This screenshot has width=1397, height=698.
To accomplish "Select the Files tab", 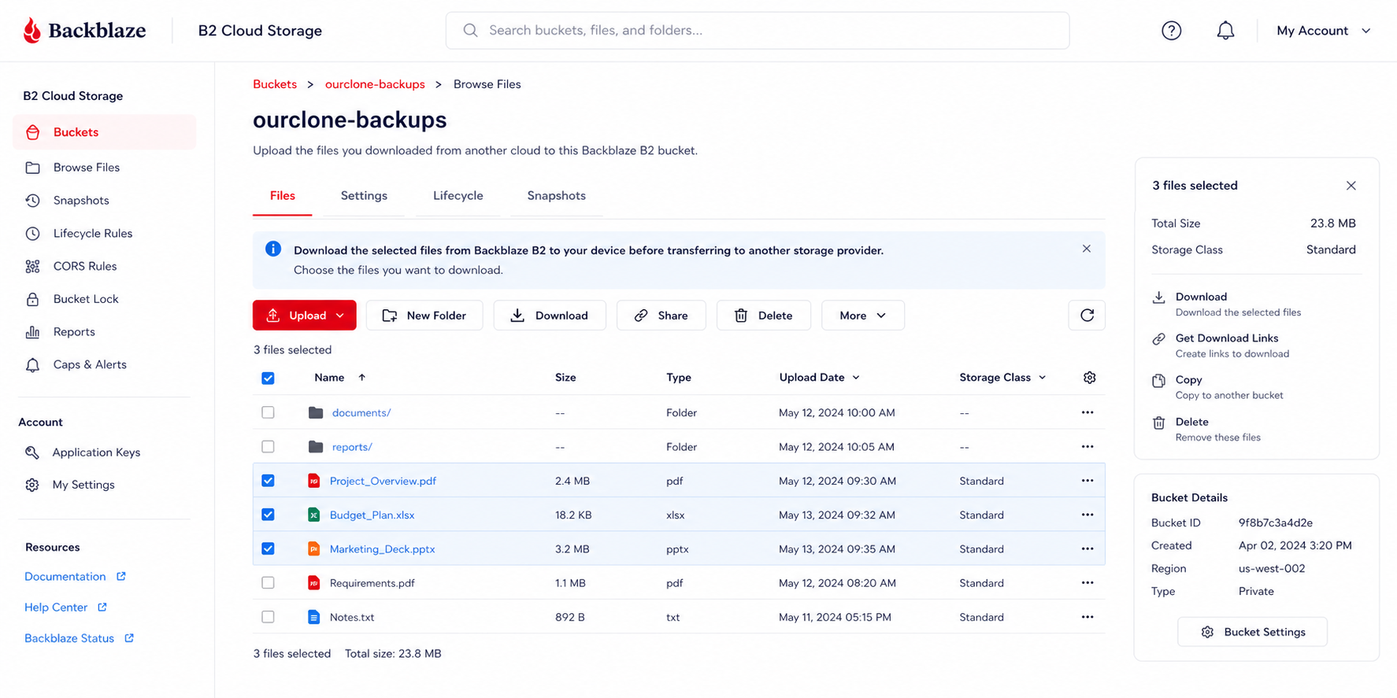I will pos(282,196).
